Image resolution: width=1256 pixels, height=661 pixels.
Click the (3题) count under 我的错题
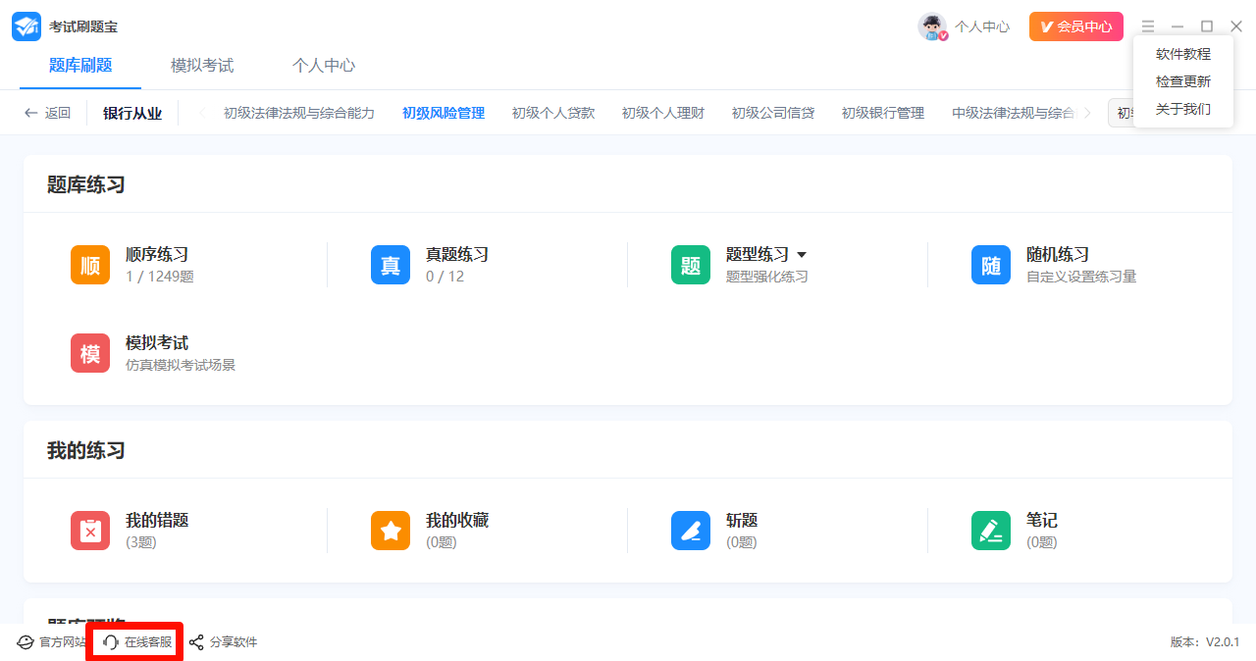[141, 542]
